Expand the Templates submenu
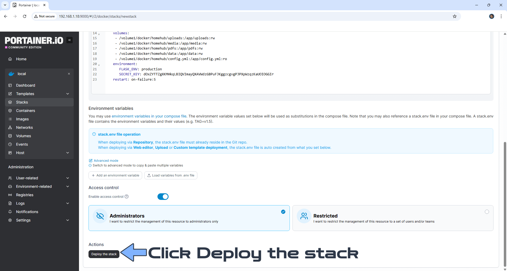The image size is (507, 271). 68,94
